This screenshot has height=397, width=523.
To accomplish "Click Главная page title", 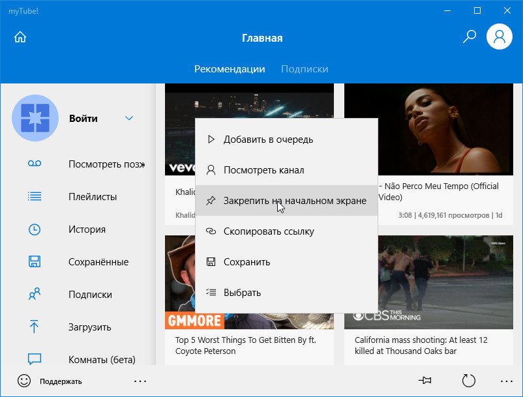I will click(262, 38).
